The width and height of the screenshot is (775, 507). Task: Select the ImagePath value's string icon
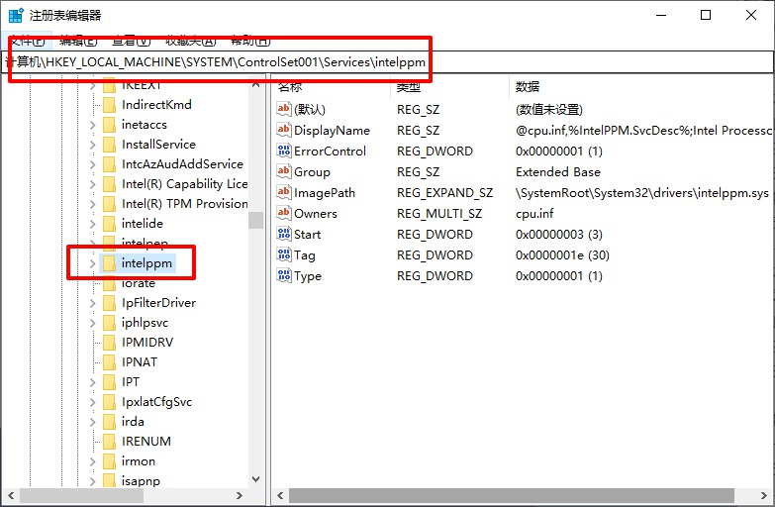[x=284, y=192]
